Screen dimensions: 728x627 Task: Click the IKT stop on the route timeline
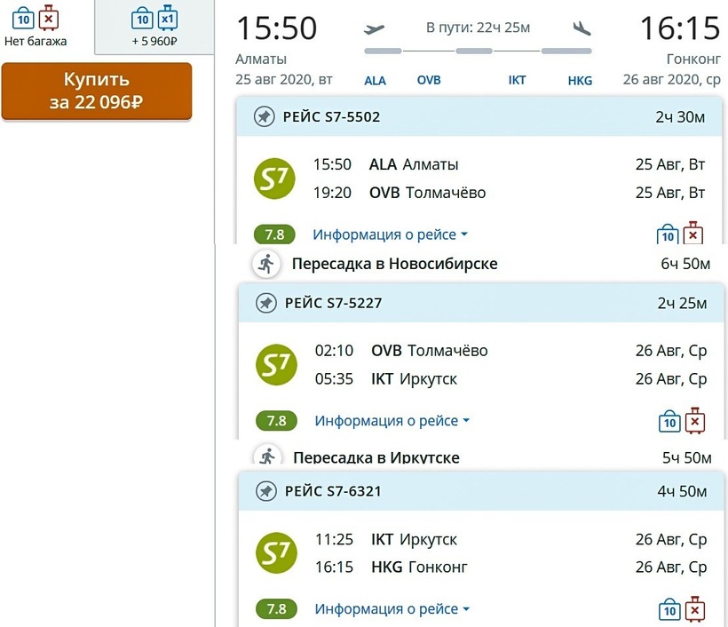pyautogui.click(x=517, y=80)
